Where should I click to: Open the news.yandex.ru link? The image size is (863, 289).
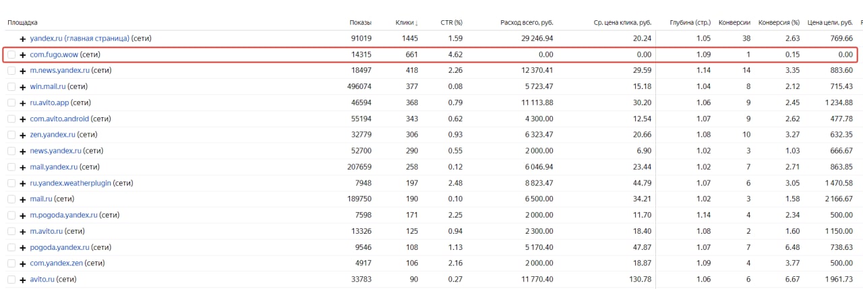[x=55, y=151]
